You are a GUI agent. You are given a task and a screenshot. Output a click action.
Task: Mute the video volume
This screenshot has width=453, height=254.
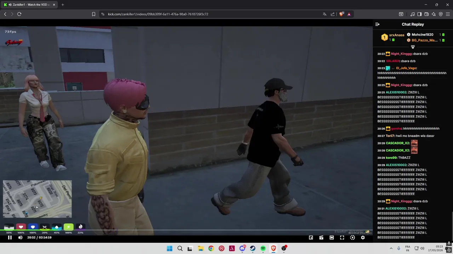(x=20, y=237)
